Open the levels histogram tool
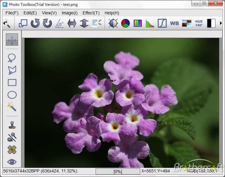This screenshot has height=177, width=225. point(150,23)
